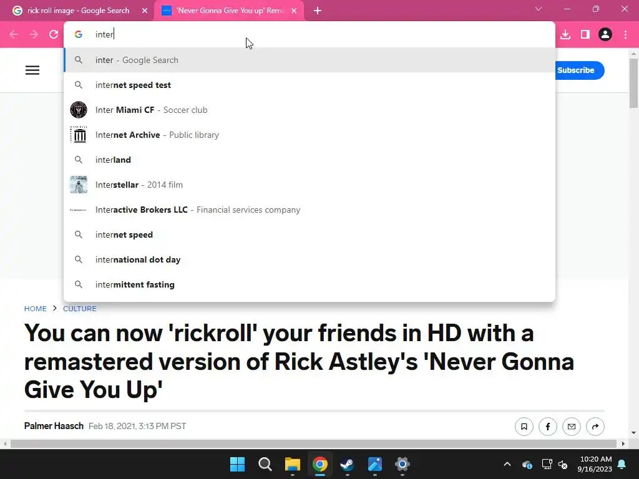Viewport: 639px width, 479px height.
Task: Go to HOME breadcrumb link
Action: click(36, 309)
